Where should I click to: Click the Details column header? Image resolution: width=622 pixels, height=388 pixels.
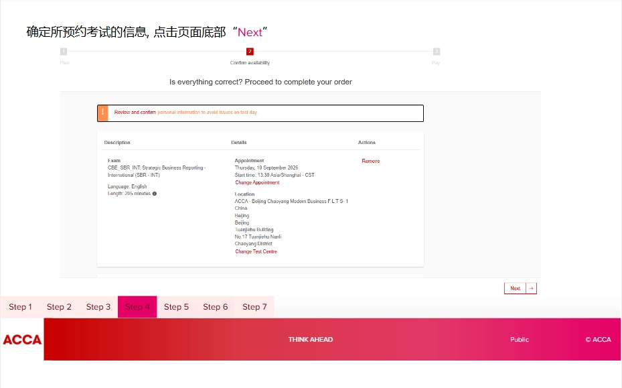click(x=239, y=143)
